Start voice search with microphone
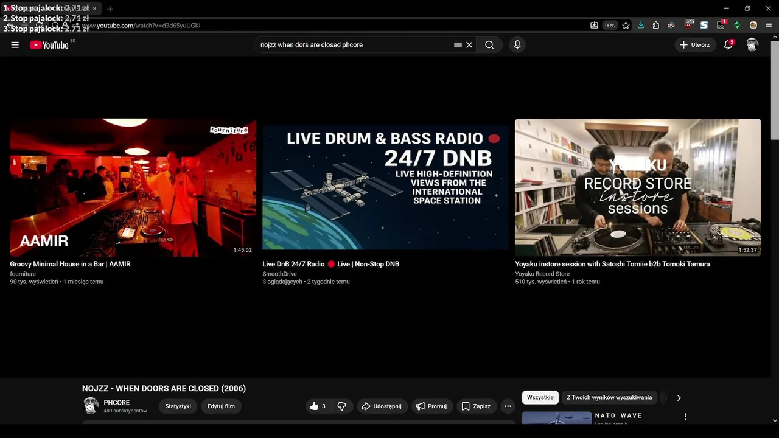 coord(517,45)
